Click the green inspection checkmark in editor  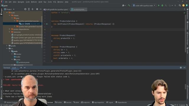tap(184, 13)
